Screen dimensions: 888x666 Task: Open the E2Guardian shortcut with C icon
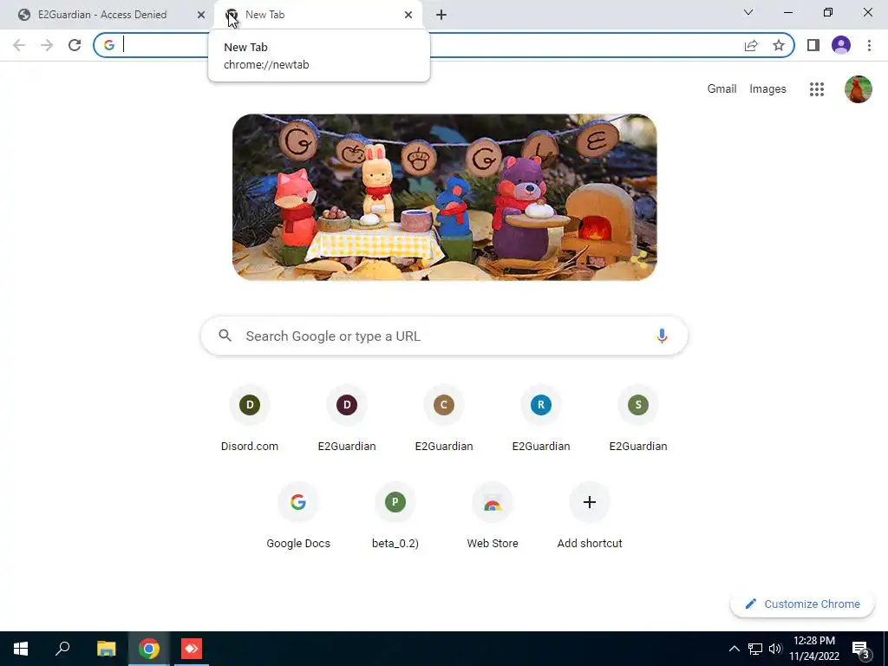(444, 421)
